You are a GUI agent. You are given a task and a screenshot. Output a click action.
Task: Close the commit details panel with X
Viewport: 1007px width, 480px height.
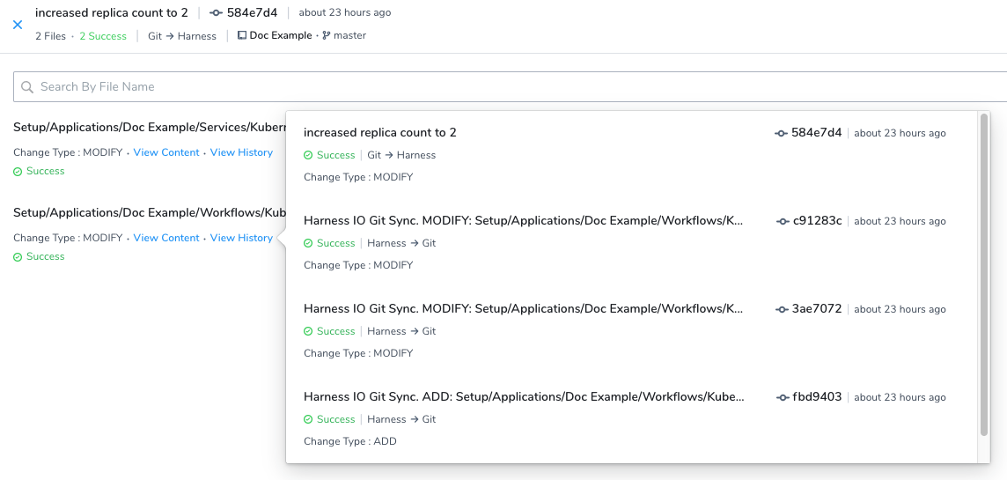click(18, 25)
